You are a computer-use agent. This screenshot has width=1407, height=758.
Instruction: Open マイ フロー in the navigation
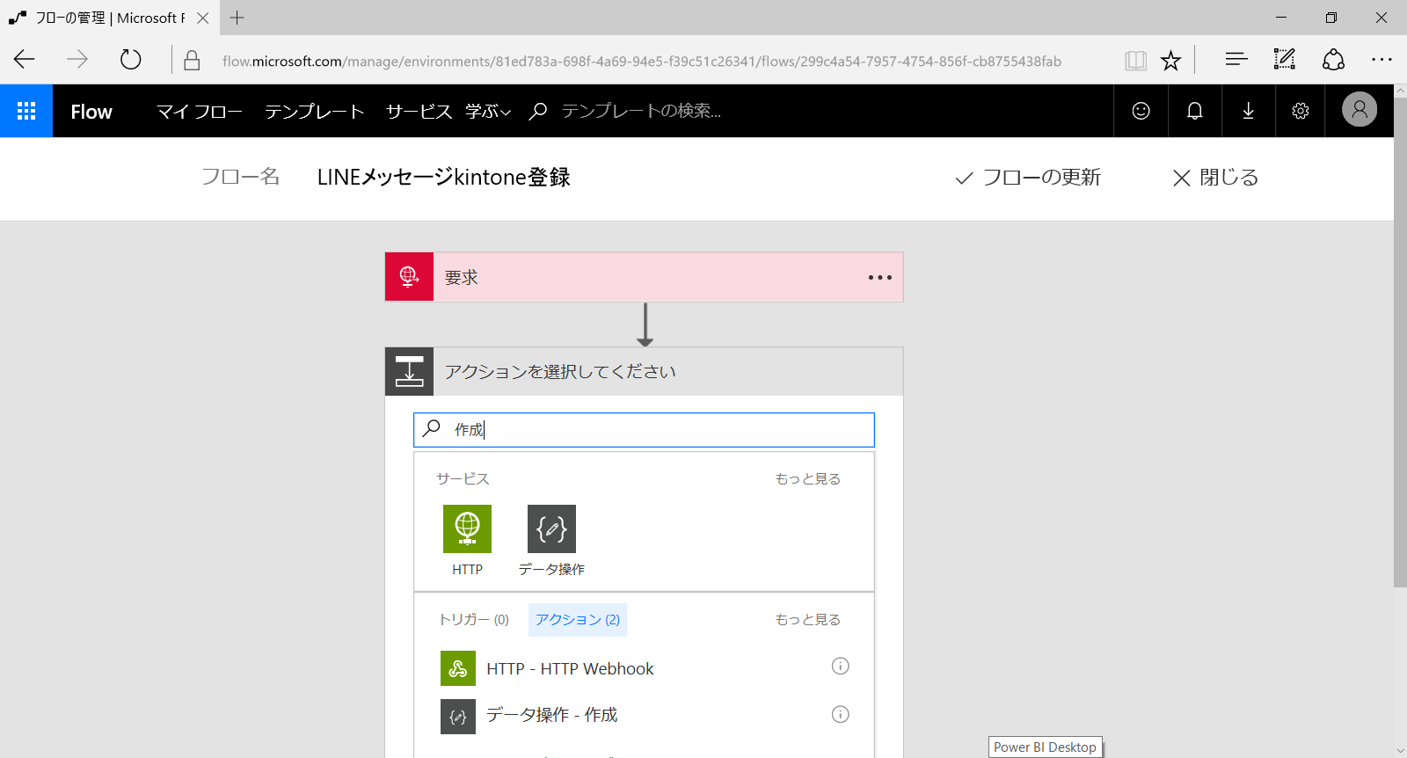click(200, 111)
